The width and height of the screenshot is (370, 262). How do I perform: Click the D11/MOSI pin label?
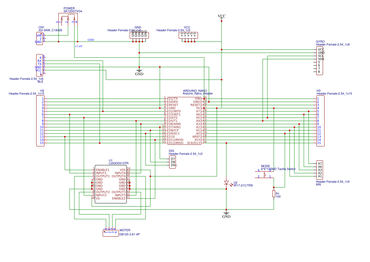tap(176, 140)
